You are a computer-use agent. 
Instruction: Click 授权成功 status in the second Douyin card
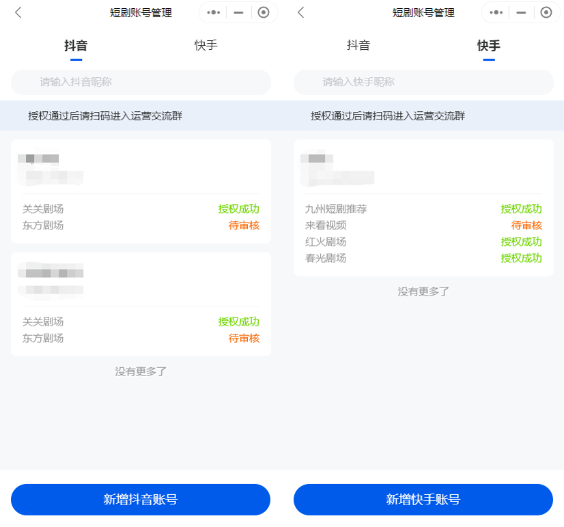pos(239,322)
